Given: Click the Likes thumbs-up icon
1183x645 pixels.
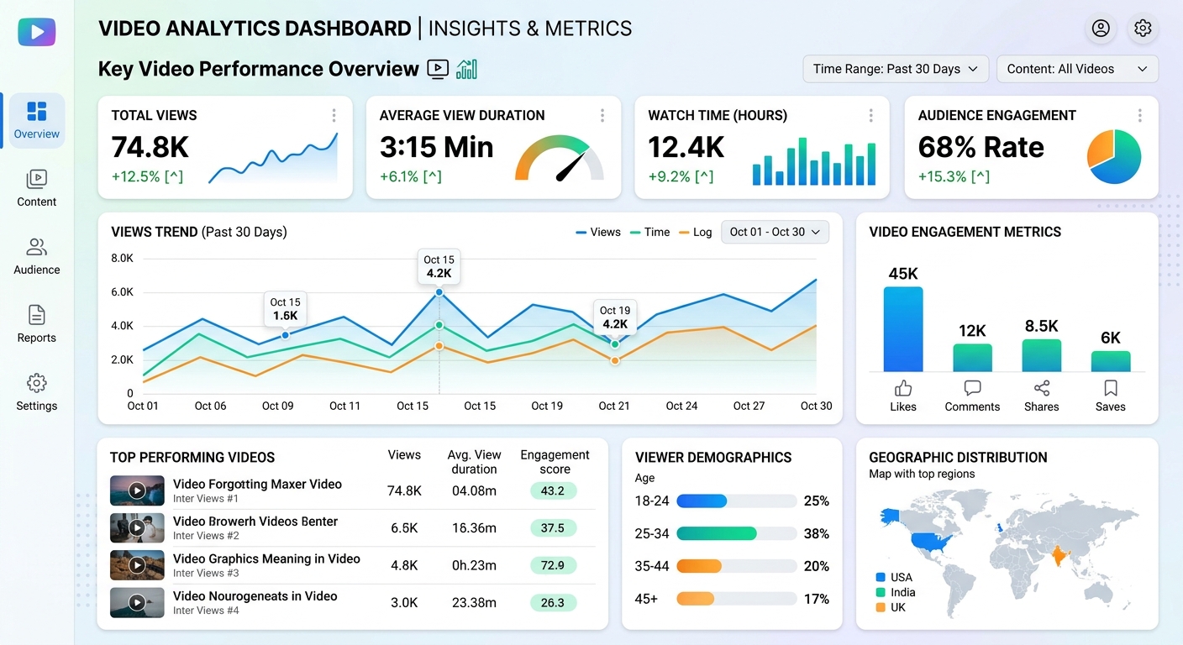Looking at the screenshot, I should 903,388.
